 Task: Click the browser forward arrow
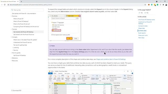(2, 5)
